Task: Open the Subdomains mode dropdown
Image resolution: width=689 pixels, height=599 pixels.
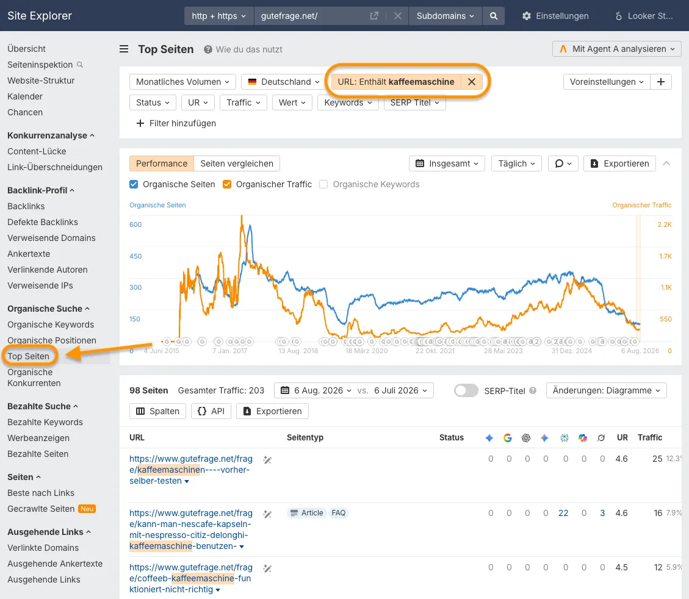Action: pos(445,16)
